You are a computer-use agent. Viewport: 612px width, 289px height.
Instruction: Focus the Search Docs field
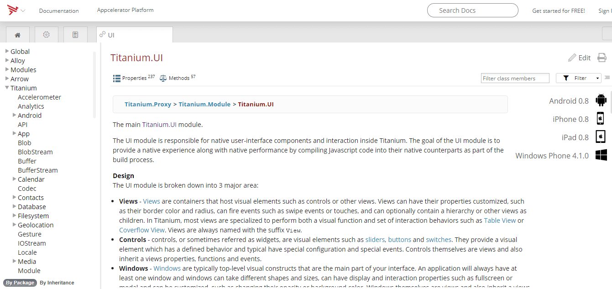click(472, 11)
